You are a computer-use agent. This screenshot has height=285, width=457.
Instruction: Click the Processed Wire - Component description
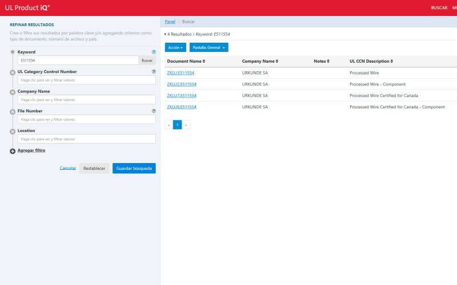378,84
